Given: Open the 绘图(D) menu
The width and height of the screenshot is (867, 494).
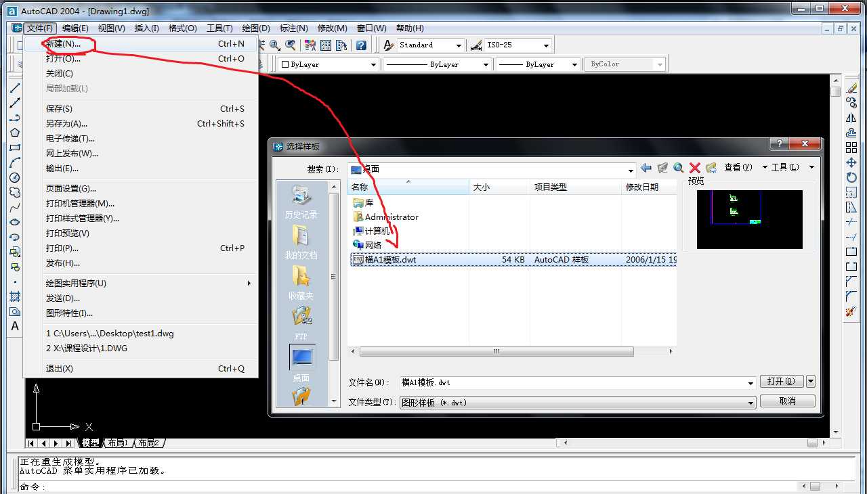Looking at the screenshot, I should click(256, 28).
